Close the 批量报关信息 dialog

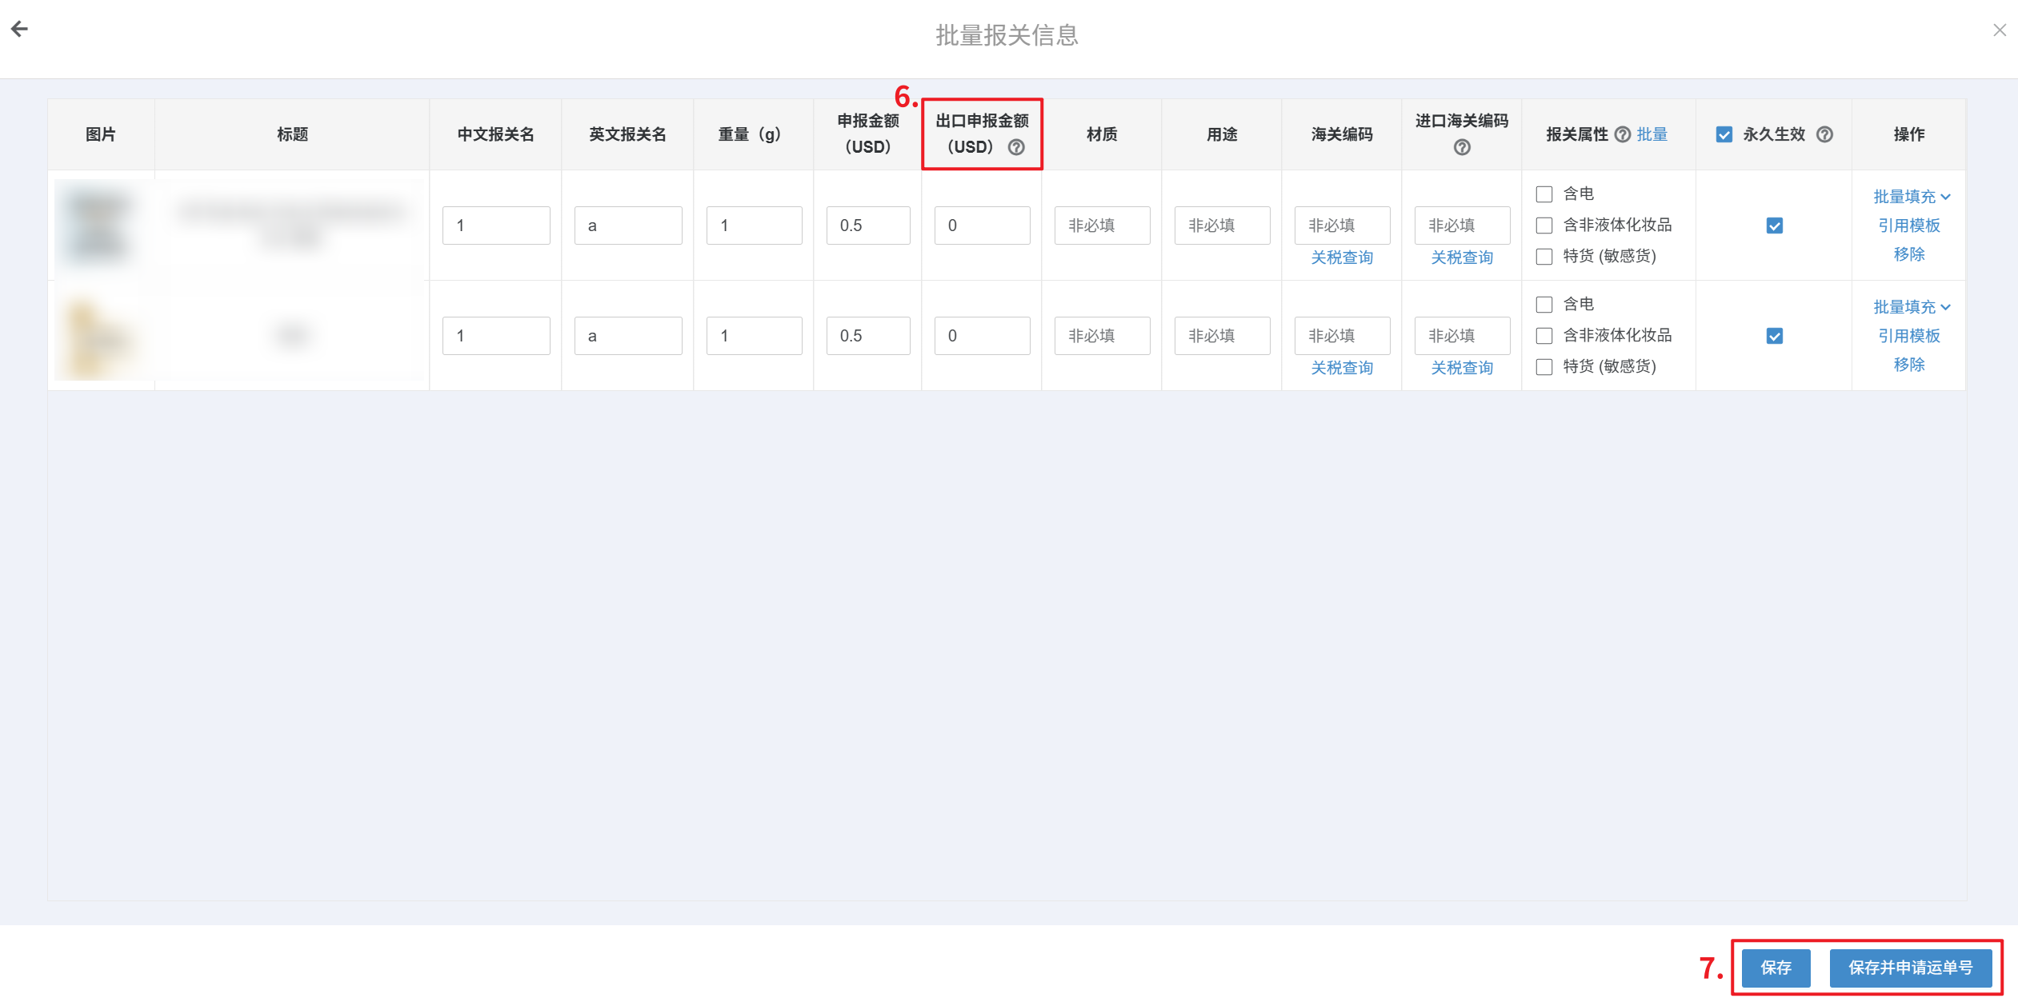click(1999, 30)
